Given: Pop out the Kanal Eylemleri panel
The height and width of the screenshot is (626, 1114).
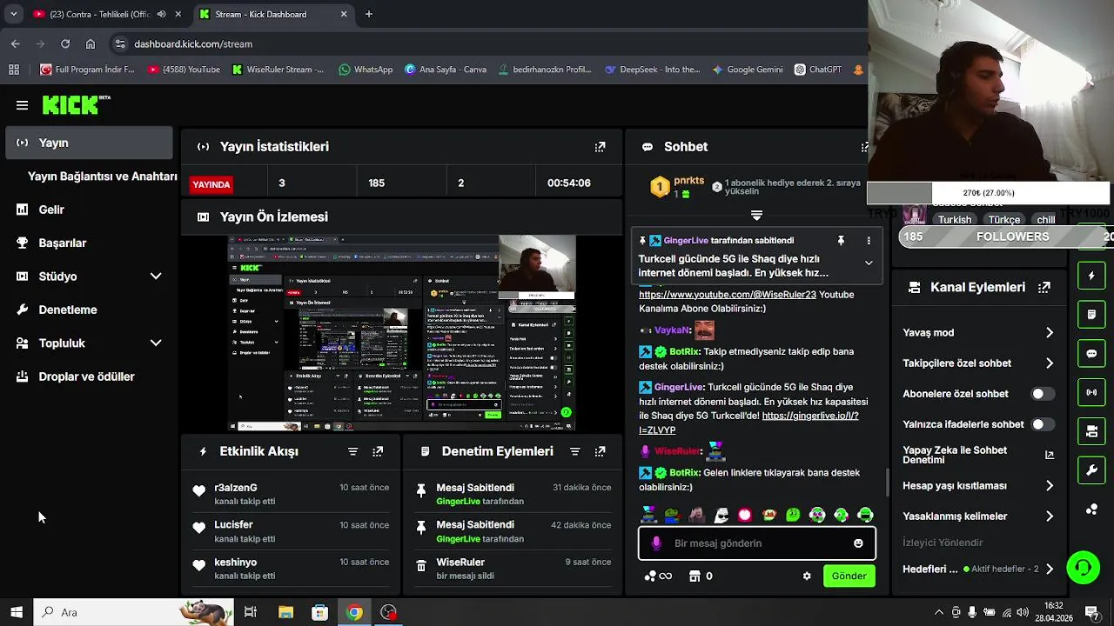Looking at the screenshot, I should click(1044, 287).
